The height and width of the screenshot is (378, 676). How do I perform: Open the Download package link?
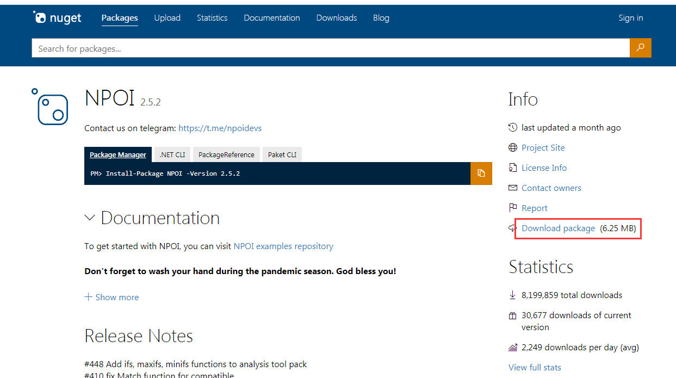pos(558,228)
